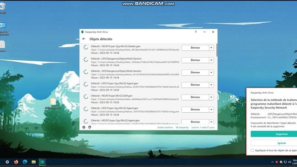Click the spinner icon of the Stealer.gen detection
The height and width of the screenshot is (167, 297).
coord(86,47)
